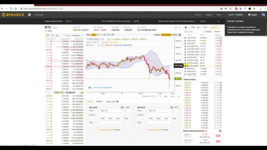Click Stop-Limit help question icon

[117, 102]
